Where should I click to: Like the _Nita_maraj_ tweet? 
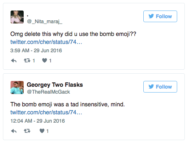coord(44,60)
